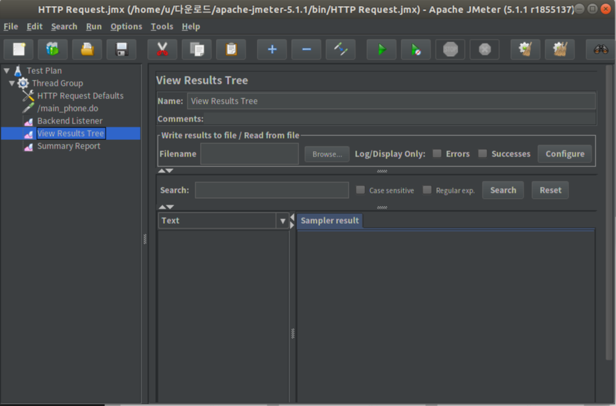Click the Name input field
This screenshot has width=616, height=406.
(x=391, y=101)
